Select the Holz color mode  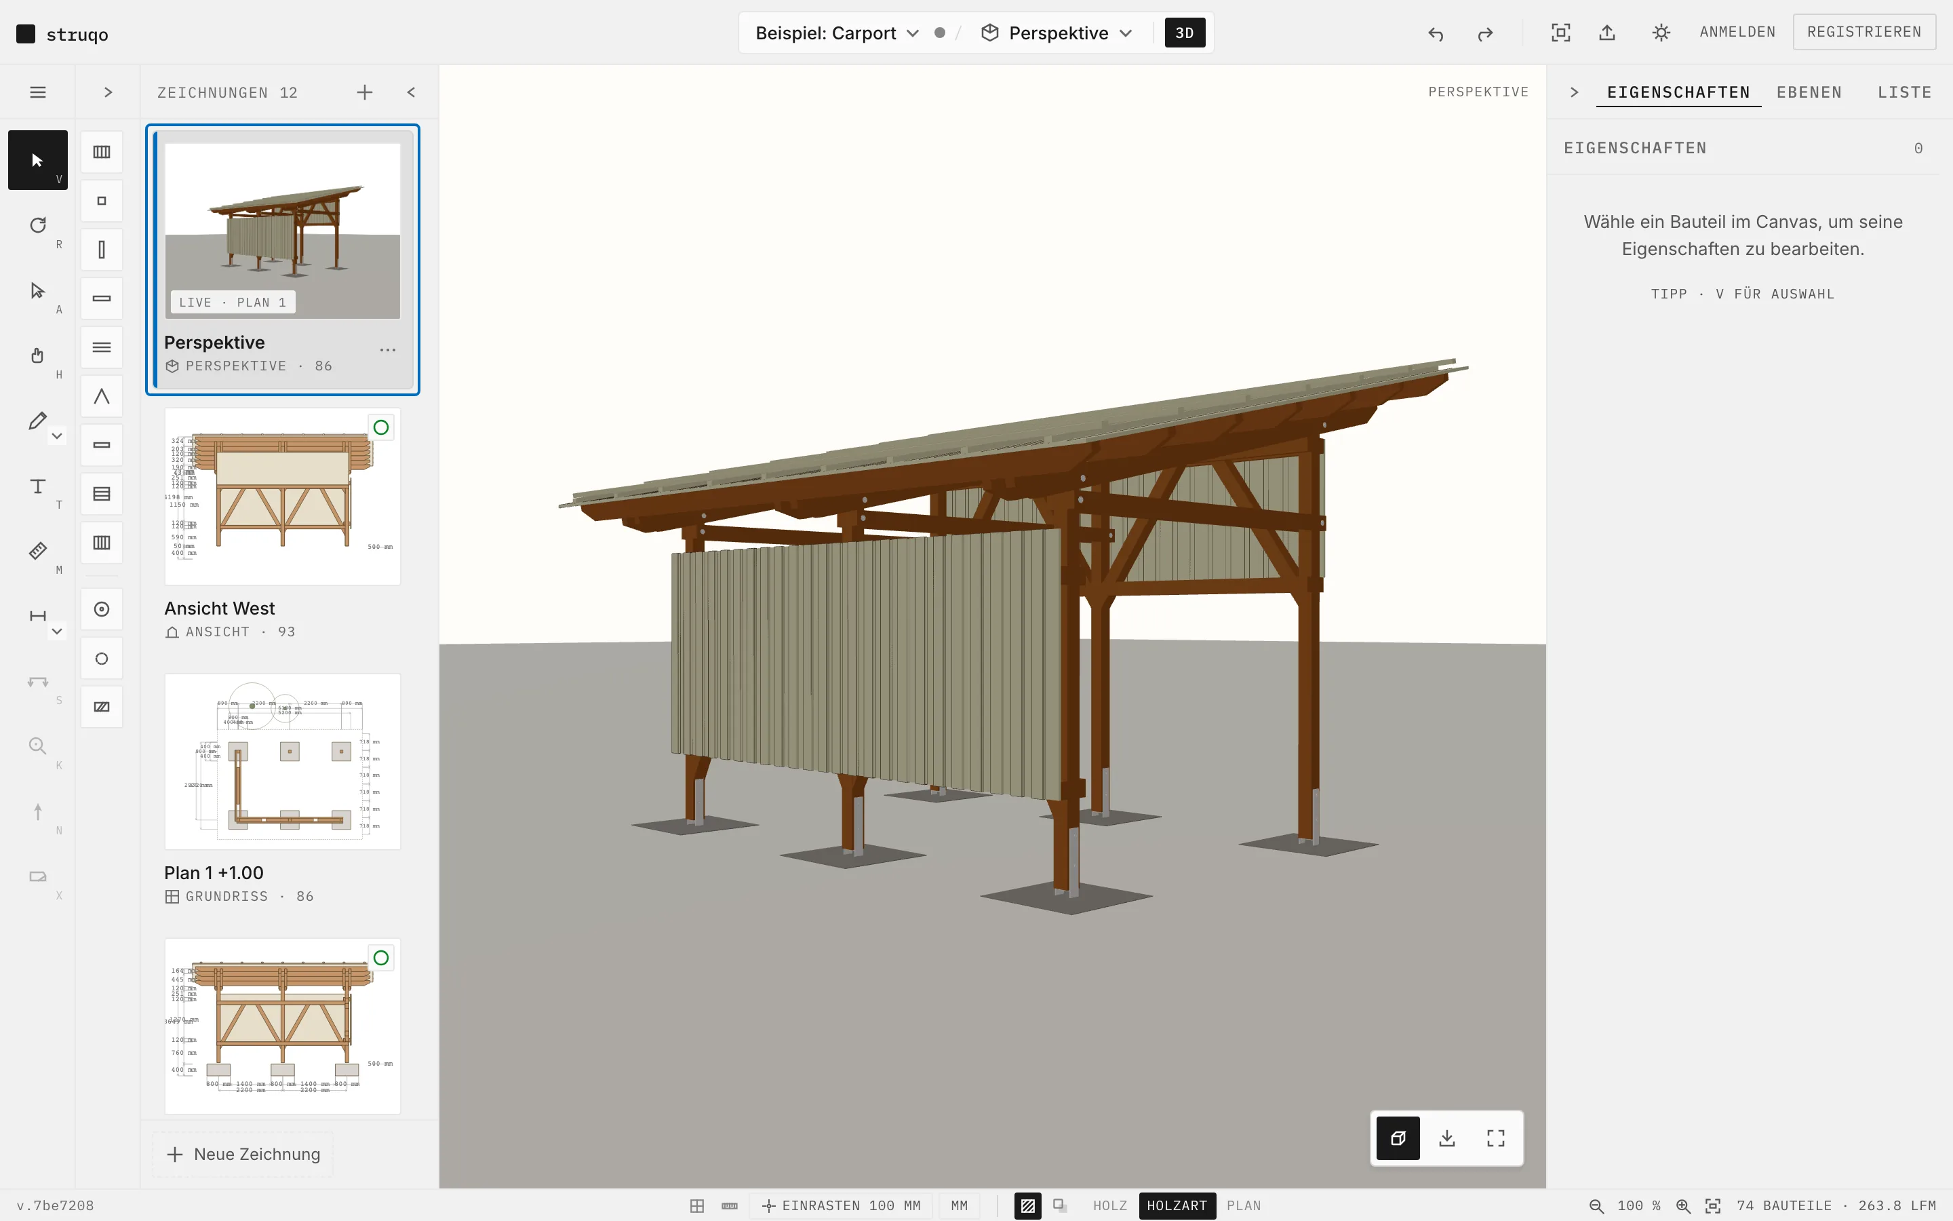tap(1109, 1205)
